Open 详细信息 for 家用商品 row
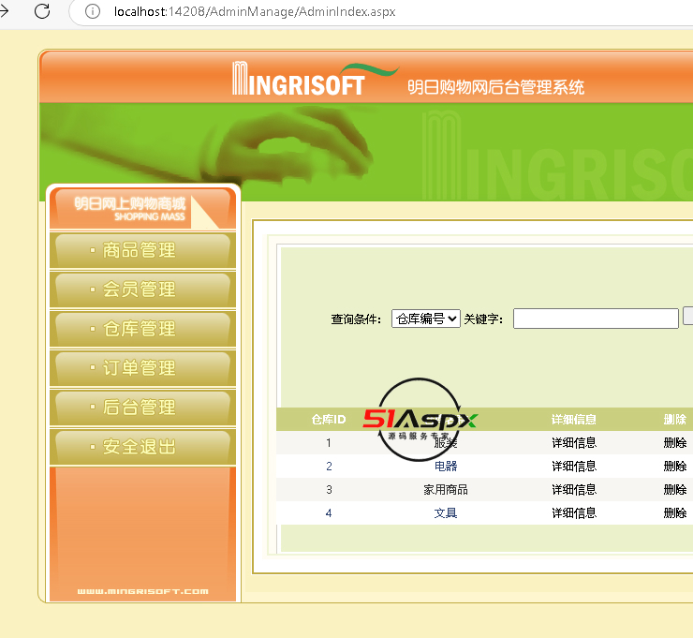Viewport: 693px width, 638px height. tap(574, 489)
